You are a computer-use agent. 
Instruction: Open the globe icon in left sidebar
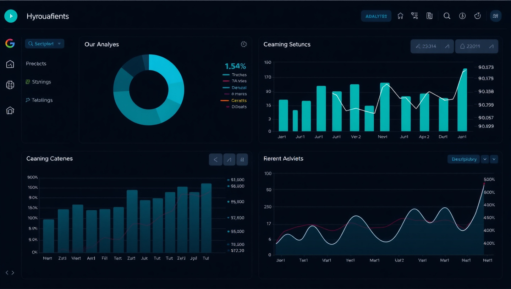click(x=10, y=85)
